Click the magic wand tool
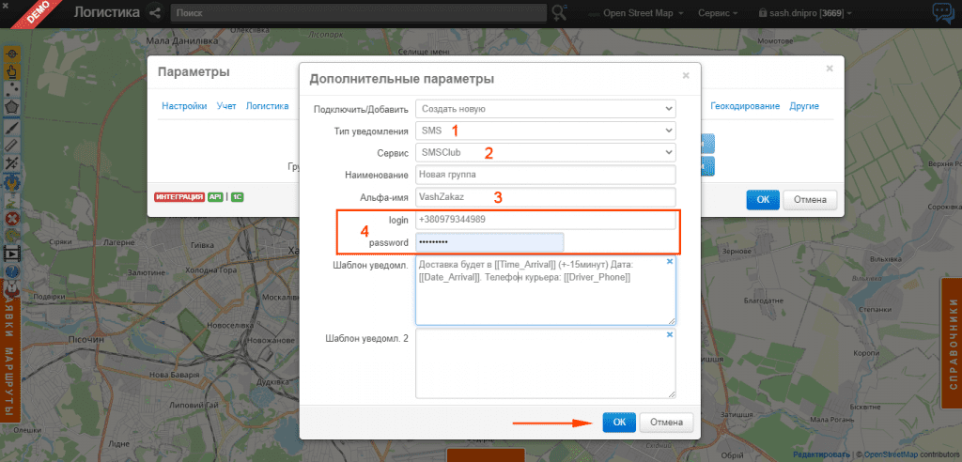The height and width of the screenshot is (462, 962). (11, 163)
